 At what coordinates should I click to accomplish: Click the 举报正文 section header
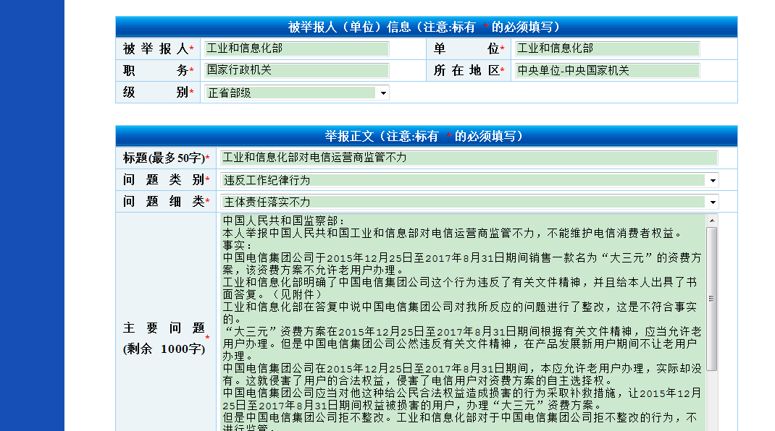[x=426, y=136]
